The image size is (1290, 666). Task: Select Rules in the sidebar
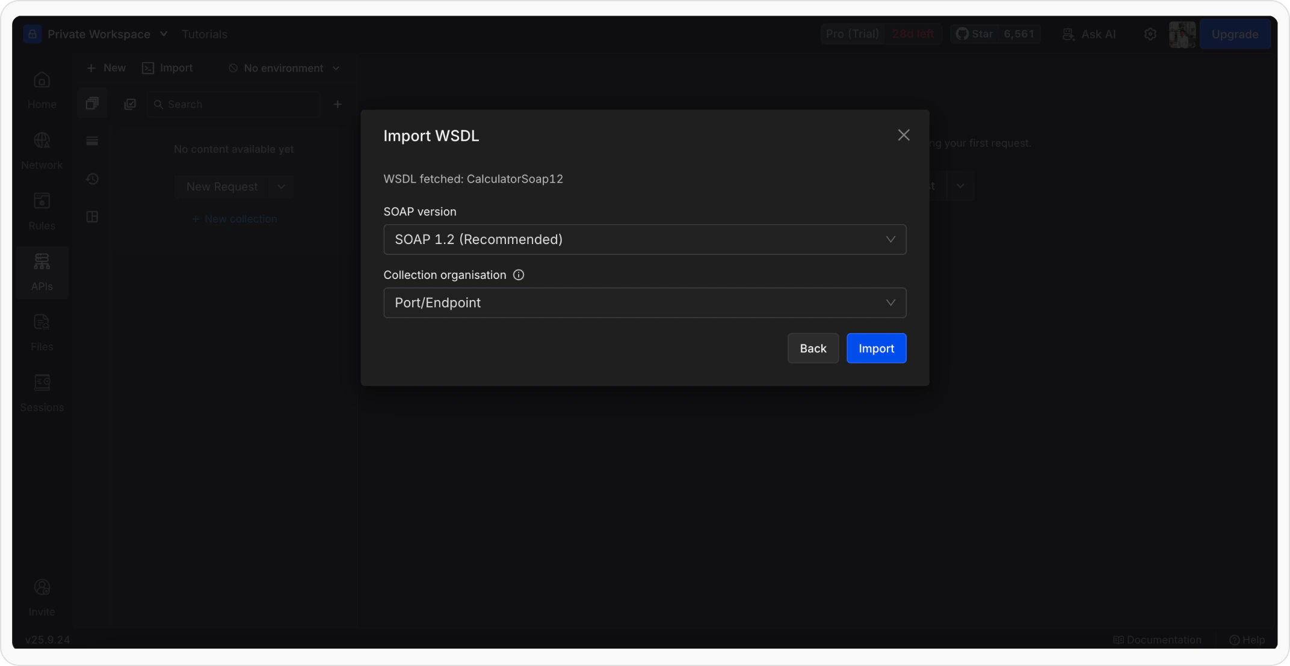click(x=42, y=210)
